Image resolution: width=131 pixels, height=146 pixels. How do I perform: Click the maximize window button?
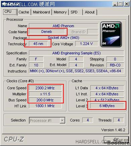pyautogui.click(x=121, y=4)
